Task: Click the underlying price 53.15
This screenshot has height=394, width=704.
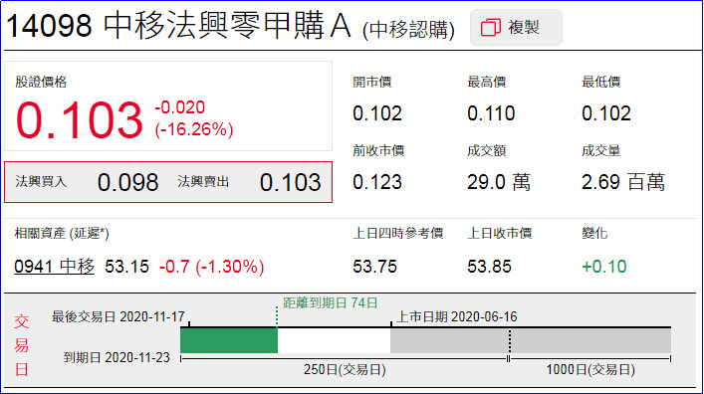Action: tap(126, 267)
